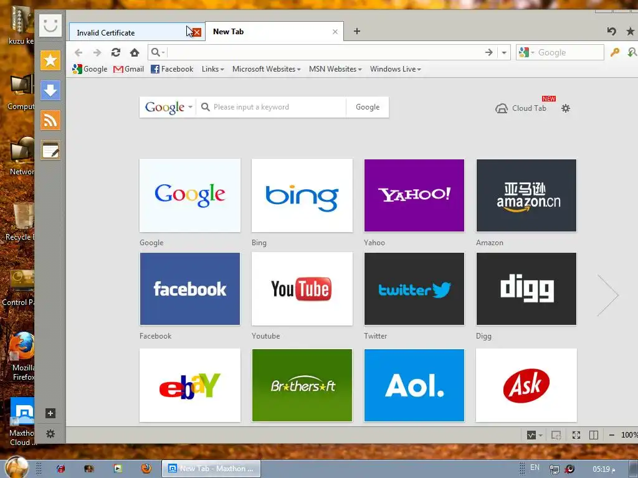Go back with the back arrow
The image size is (638, 478).
(79, 52)
